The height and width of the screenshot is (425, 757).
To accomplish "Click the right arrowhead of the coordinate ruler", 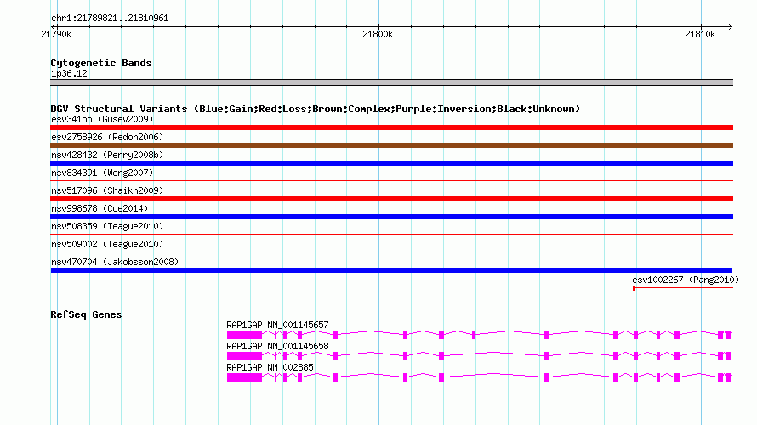I will pyautogui.click(x=731, y=26).
